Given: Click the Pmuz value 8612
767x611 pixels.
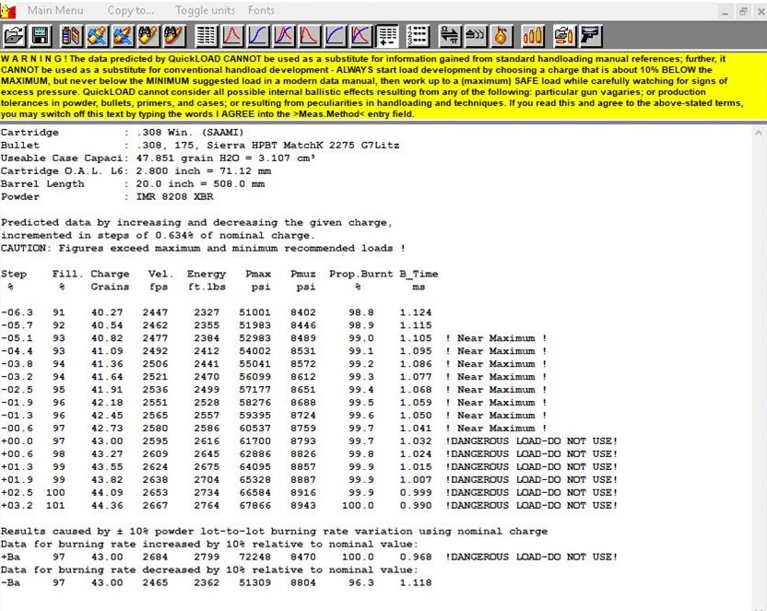Looking at the screenshot, I should coord(303,377).
